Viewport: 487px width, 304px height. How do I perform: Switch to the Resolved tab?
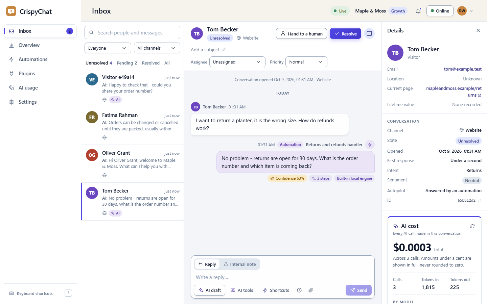tap(151, 63)
